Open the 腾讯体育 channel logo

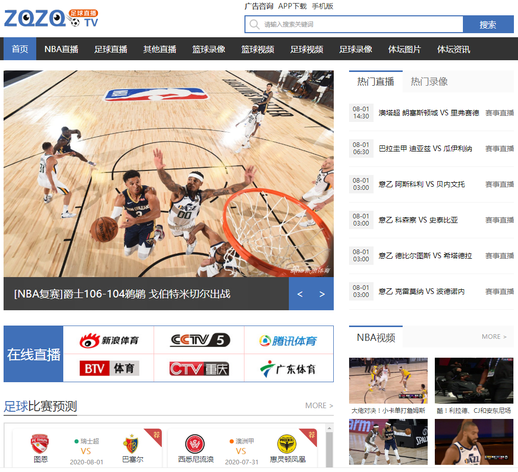(288, 340)
